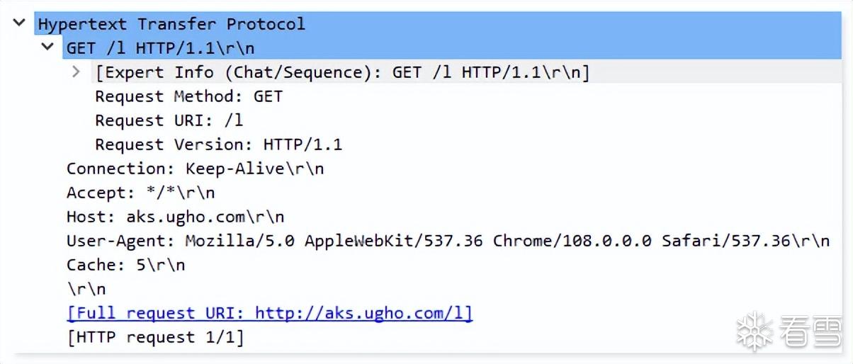
Task: Select the Hypertext Transfer Protocol row
Action: tap(171, 23)
